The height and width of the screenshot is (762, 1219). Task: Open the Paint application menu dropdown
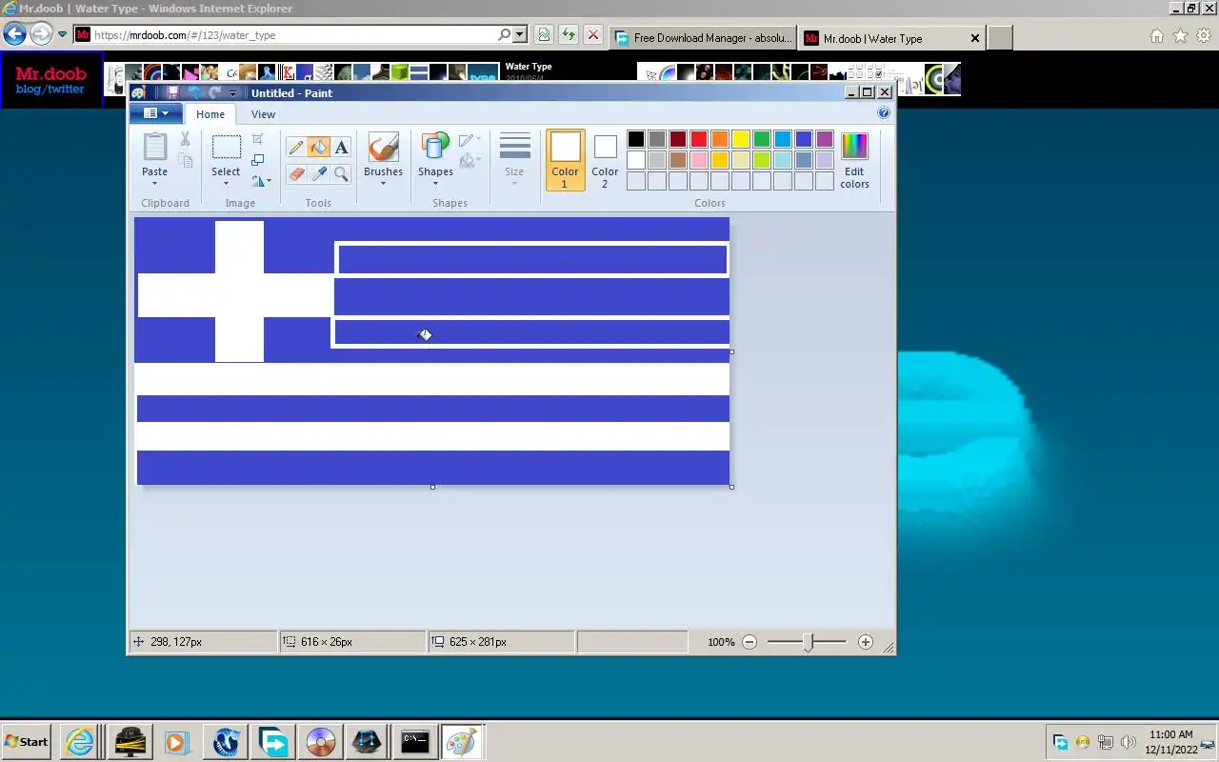(155, 113)
